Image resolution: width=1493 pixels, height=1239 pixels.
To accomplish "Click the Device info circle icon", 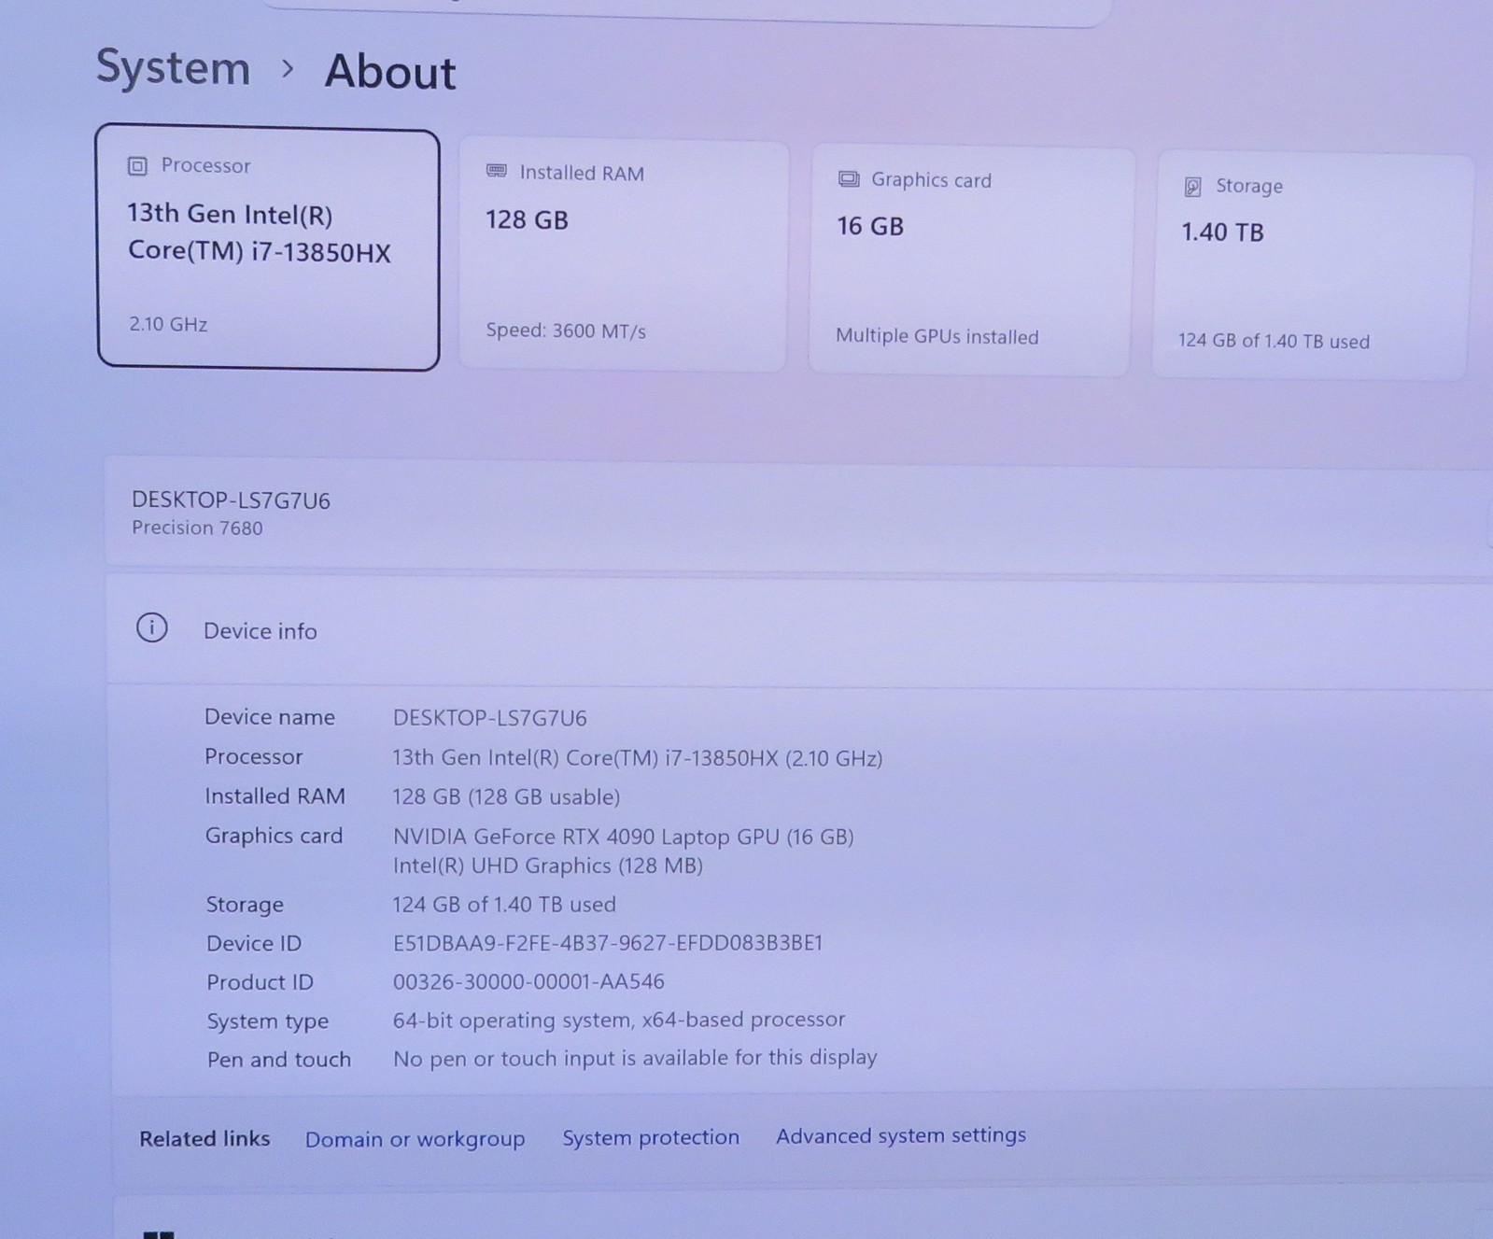I will click(152, 627).
